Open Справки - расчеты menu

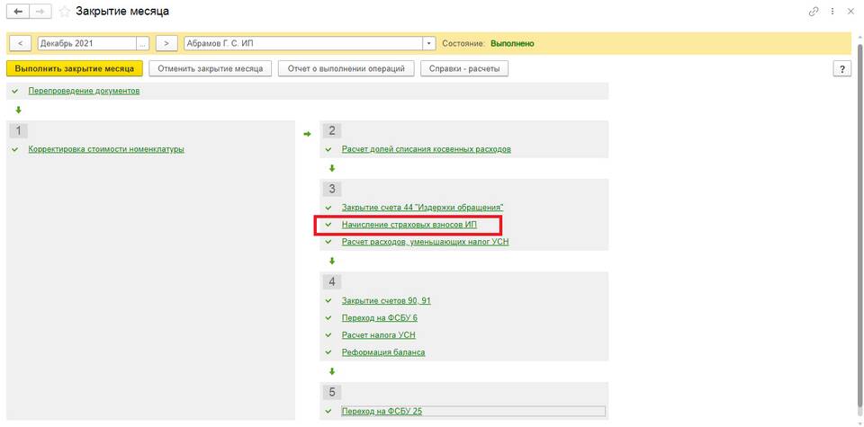tap(464, 68)
